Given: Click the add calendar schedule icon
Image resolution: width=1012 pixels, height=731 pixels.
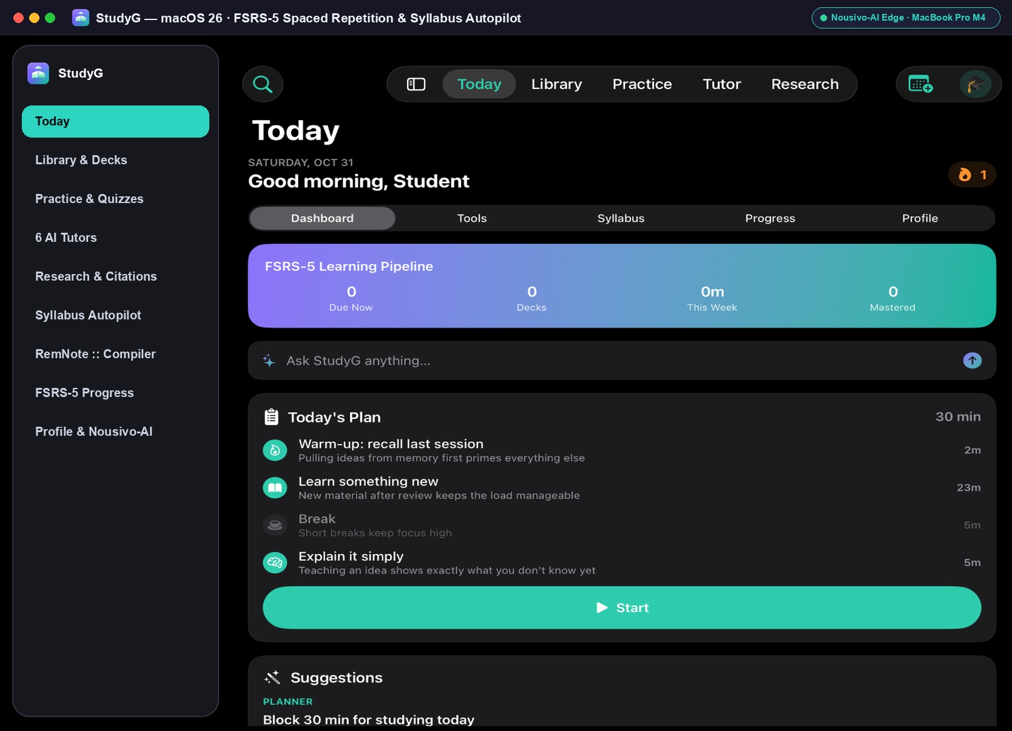Looking at the screenshot, I should coord(920,84).
